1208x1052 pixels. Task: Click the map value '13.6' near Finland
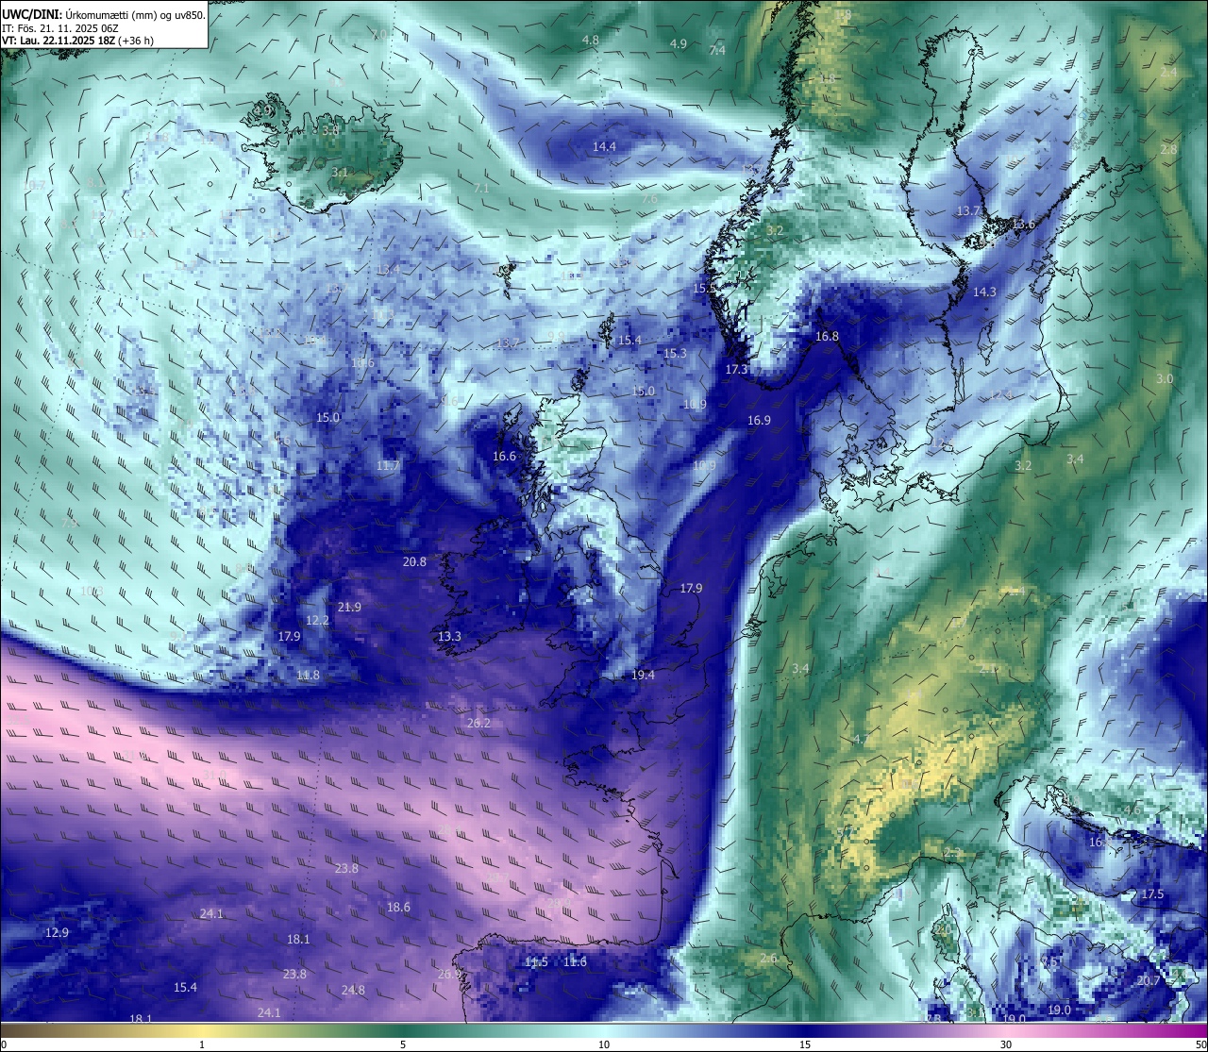coord(1023,225)
